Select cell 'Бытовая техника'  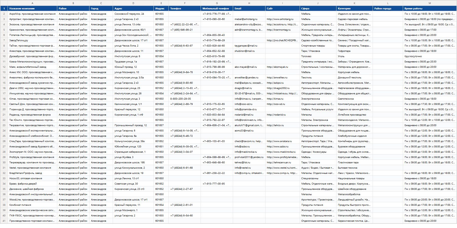[x=354, y=168]
